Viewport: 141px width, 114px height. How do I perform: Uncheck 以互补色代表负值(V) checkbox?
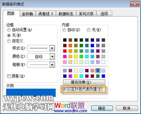[x=83, y=89]
